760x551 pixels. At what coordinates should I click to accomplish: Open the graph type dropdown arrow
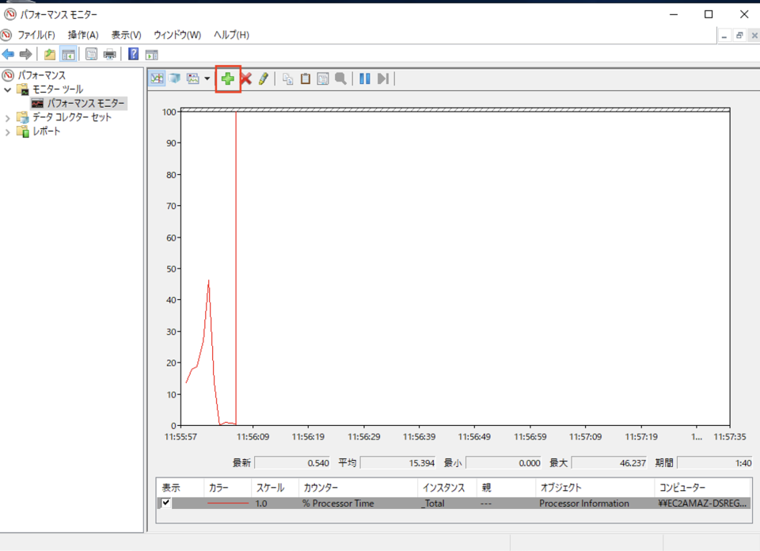click(x=207, y=79)
